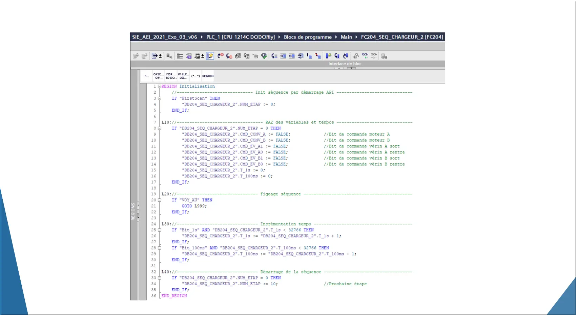Image resolution: width=576 pixels, height=315 pixels.
Task: Collapse the IF block at line 33
Action: (159, 278)
